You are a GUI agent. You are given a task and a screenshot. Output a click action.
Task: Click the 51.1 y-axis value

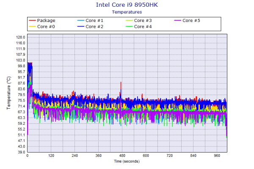22,135
